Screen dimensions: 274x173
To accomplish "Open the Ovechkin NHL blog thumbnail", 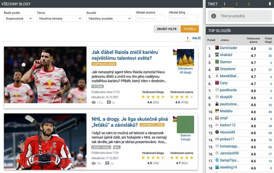I will (x=45, y=142).
